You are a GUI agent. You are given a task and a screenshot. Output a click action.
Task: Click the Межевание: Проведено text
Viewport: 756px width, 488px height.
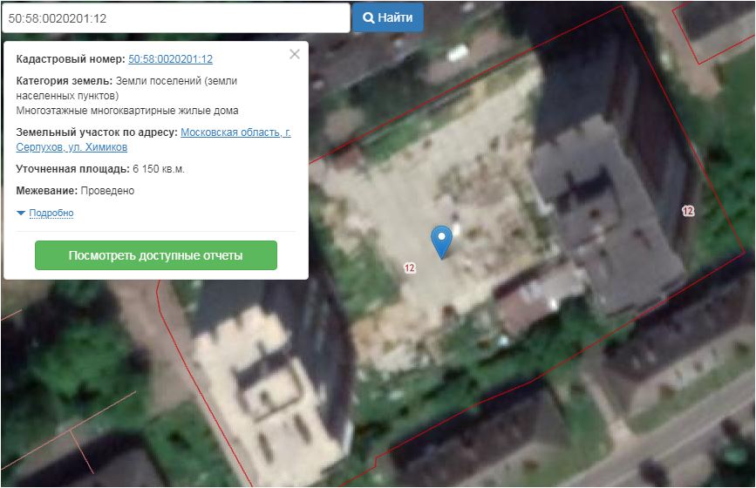(75, 191)
